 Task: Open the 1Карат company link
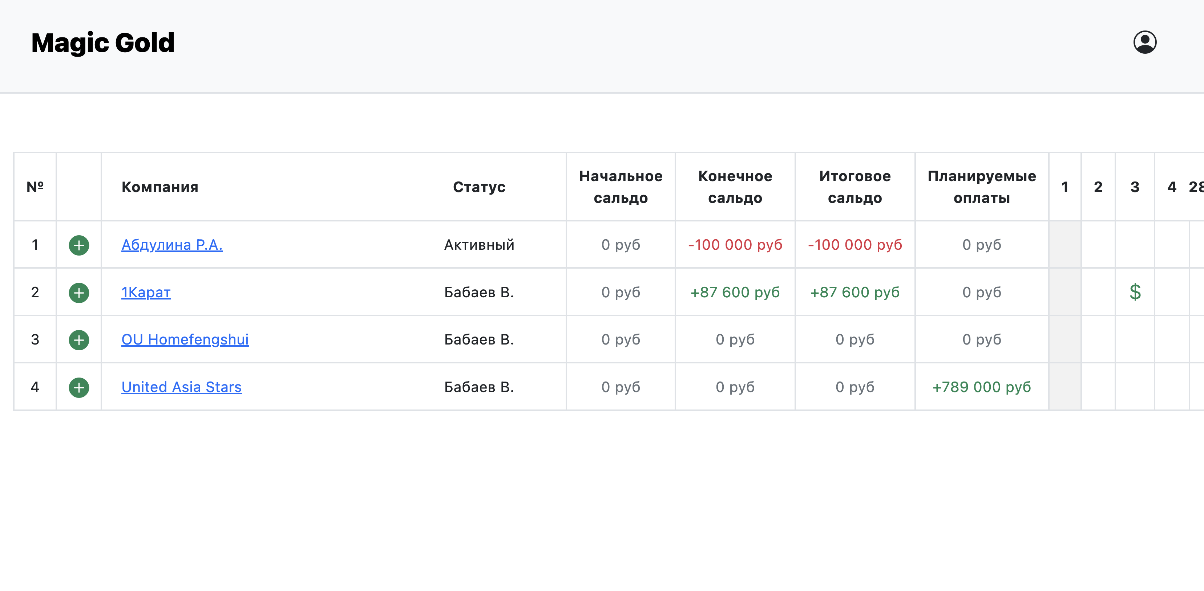tap(146, 292)
